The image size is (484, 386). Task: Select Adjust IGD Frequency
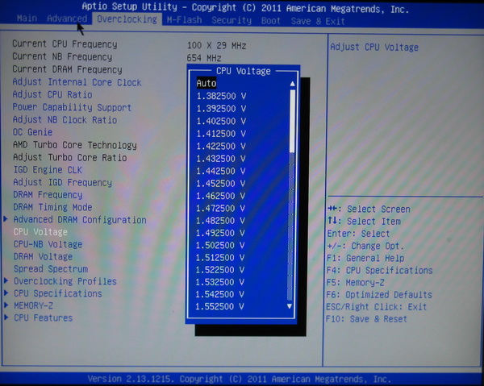coord(62,182)
